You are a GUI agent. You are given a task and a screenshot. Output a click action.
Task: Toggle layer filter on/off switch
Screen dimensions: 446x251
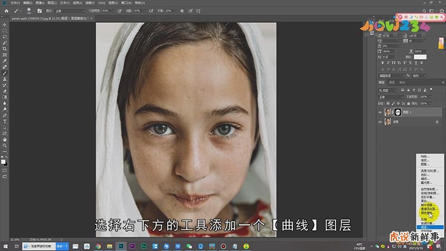tap(431, 90)
